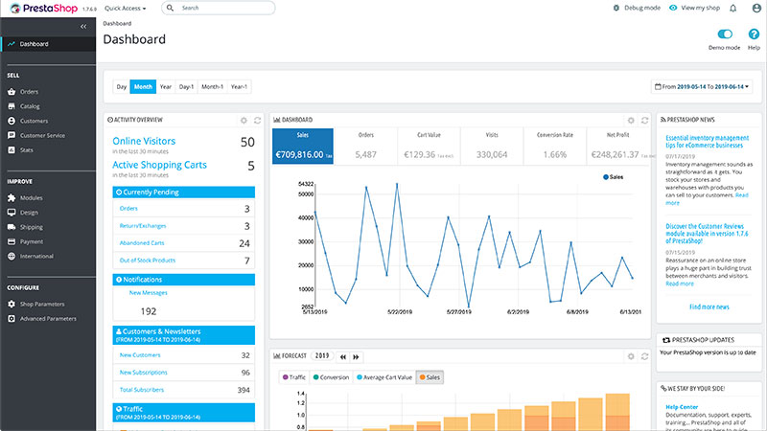767x431 pixels.
Task: Refresh the Activity Overview panel
Action: coord(257,121)
